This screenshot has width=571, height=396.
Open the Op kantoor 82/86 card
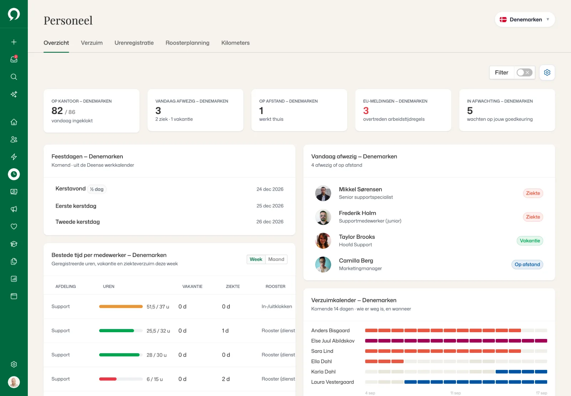click(x=91, y=111)
